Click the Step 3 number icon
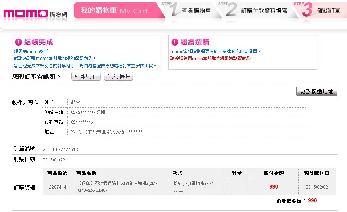The height and width of the screenshot is (212, 347). point(306,11)
